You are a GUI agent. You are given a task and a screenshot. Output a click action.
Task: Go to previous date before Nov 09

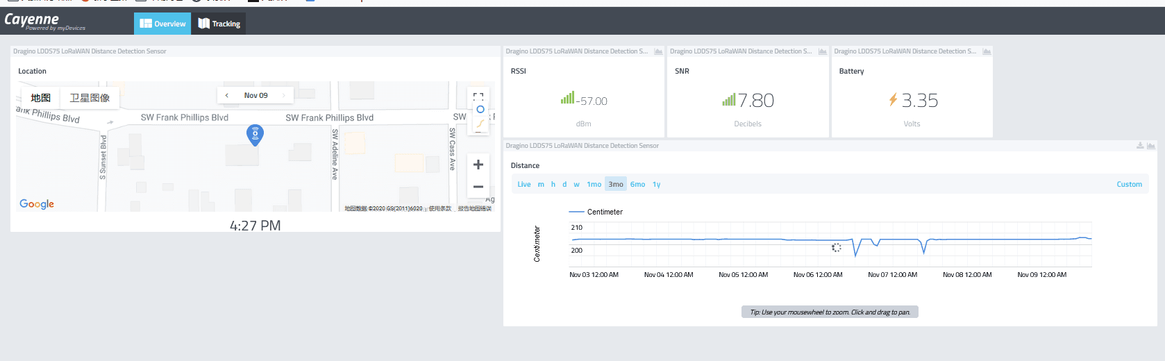(227, 96)
